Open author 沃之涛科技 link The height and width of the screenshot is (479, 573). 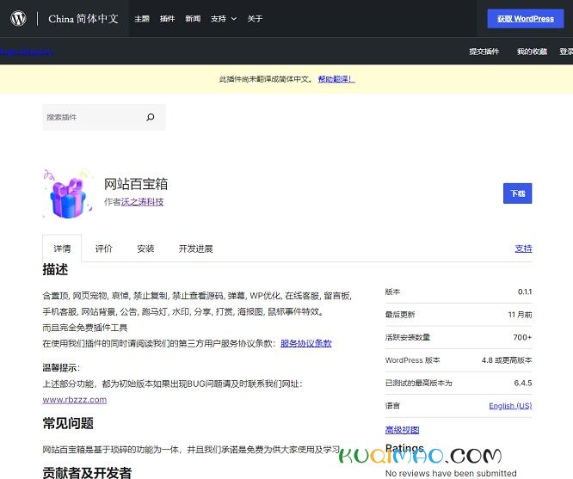(x=142, y=202)
